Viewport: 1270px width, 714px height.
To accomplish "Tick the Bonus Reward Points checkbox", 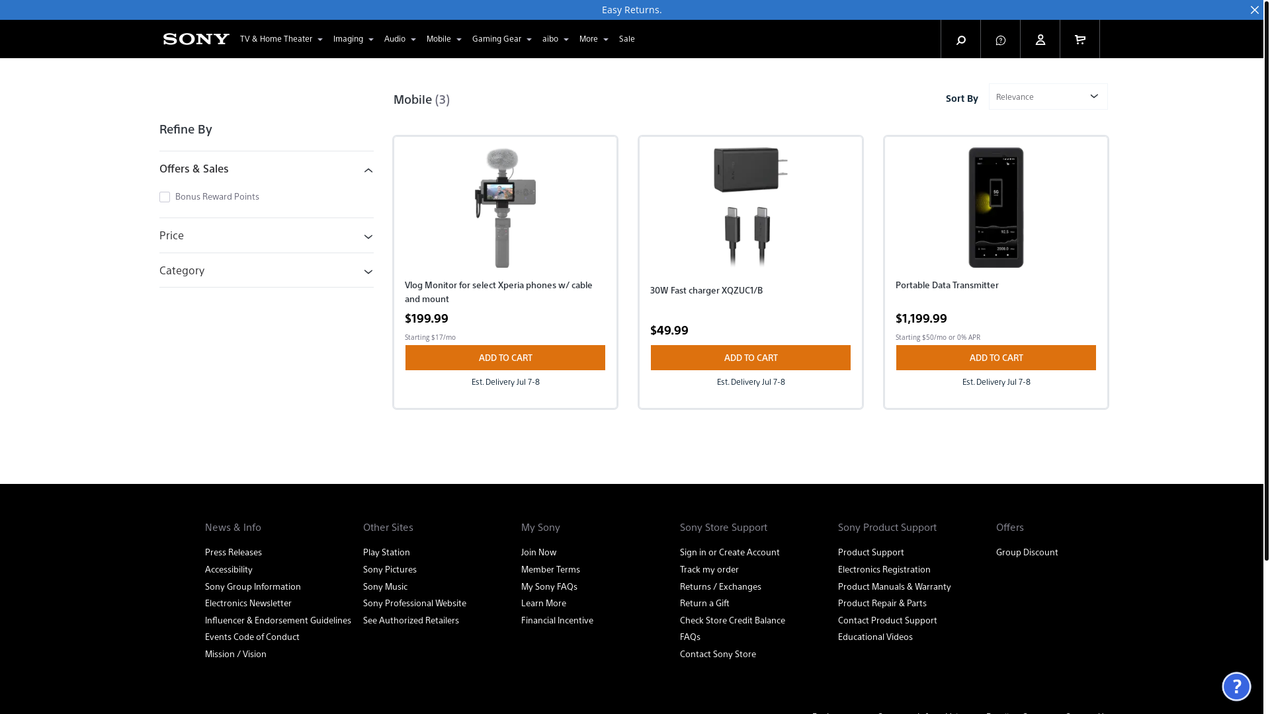I will 165,197.
